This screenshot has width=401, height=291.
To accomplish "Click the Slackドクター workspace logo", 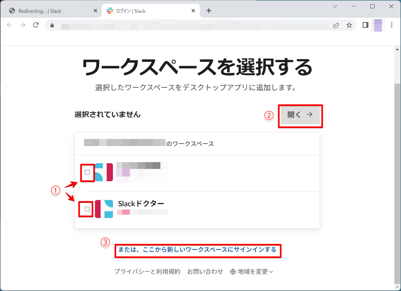I will 104,209.
